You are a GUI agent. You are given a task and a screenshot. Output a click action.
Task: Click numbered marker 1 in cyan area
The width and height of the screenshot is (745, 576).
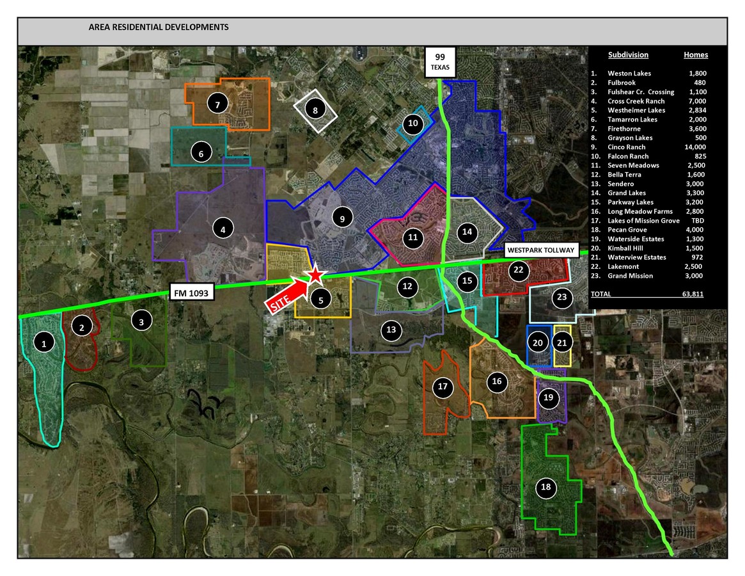tap(44, 344)
